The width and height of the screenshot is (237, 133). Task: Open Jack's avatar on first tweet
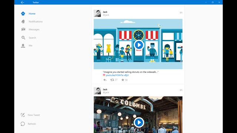tap(97, 13)
